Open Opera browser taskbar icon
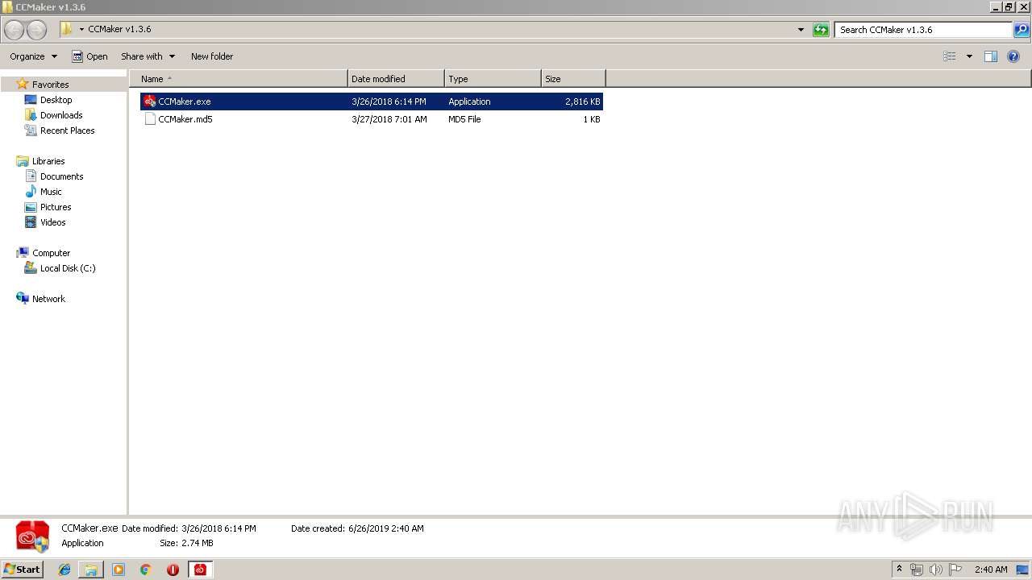Screen dimensions: 1032x580 (x=173, y=570)
